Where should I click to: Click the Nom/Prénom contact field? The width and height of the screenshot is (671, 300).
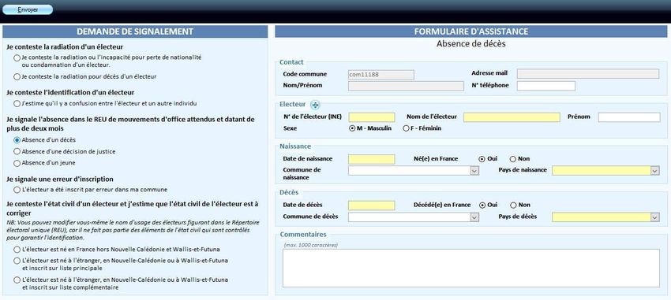pyautogui.click(x=406, y=86)
